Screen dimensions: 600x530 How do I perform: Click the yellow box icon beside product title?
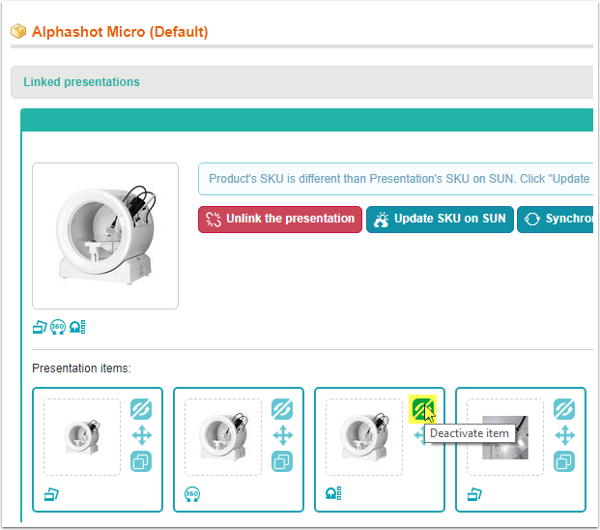[18, 31]
